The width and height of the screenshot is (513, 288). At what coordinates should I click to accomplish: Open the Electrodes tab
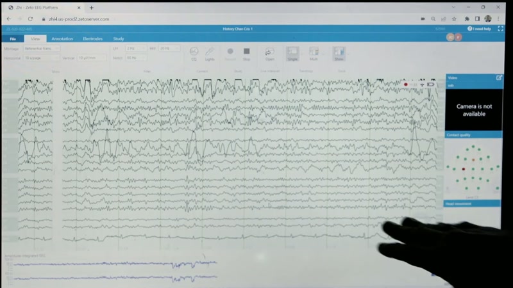tap(92, 38)
